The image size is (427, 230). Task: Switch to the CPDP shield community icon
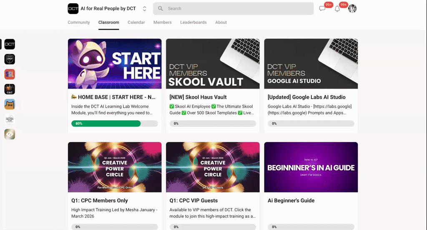10,59
